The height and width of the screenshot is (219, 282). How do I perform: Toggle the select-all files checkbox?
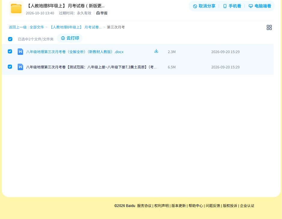click(x=10, y=39)
